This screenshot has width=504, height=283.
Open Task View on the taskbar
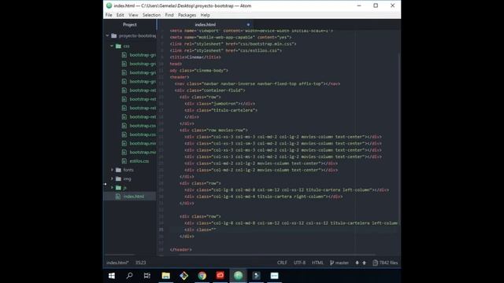[147, 276]
